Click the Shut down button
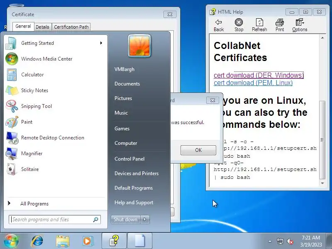This screenshot has width=332, height=249. (126, 220)
